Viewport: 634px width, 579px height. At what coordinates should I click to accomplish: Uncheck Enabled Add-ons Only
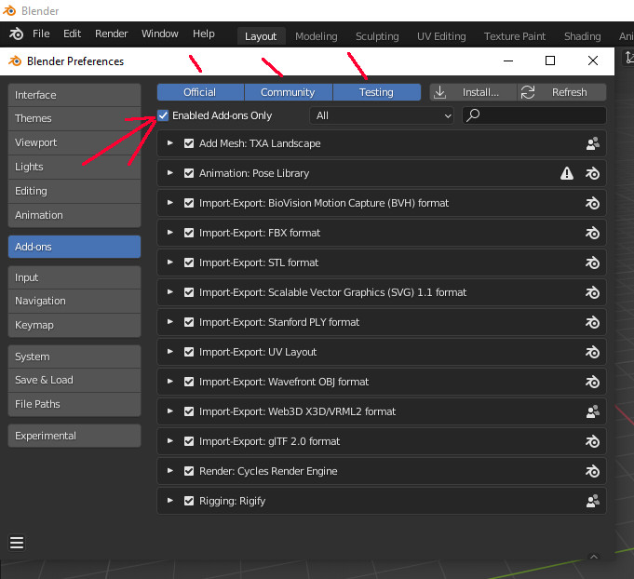[x=163, y=115]
